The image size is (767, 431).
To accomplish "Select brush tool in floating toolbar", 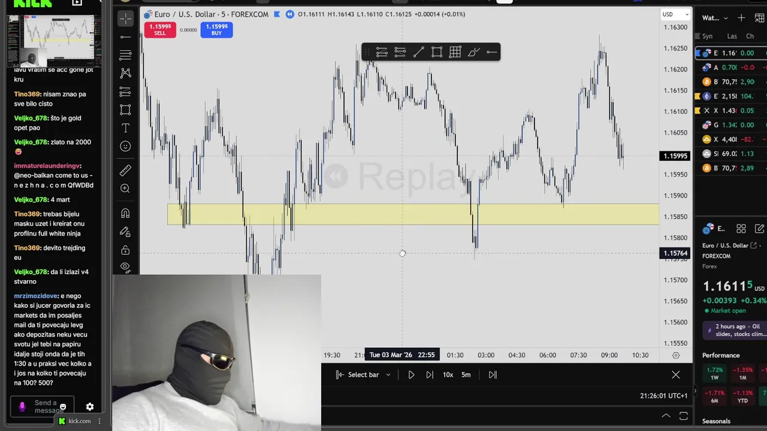I will 473,53.
